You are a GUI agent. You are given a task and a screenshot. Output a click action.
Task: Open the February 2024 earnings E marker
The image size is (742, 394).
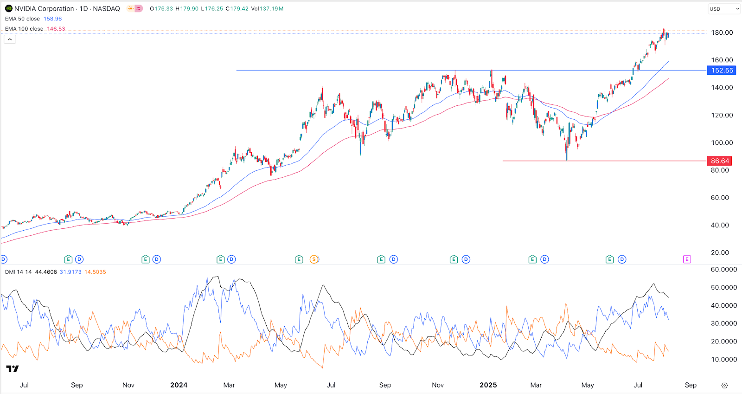click(221, 259)
